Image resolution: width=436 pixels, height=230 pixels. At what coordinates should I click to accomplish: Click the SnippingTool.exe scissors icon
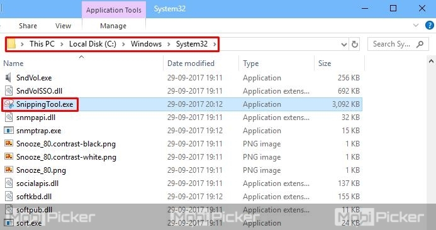[9, 104]
